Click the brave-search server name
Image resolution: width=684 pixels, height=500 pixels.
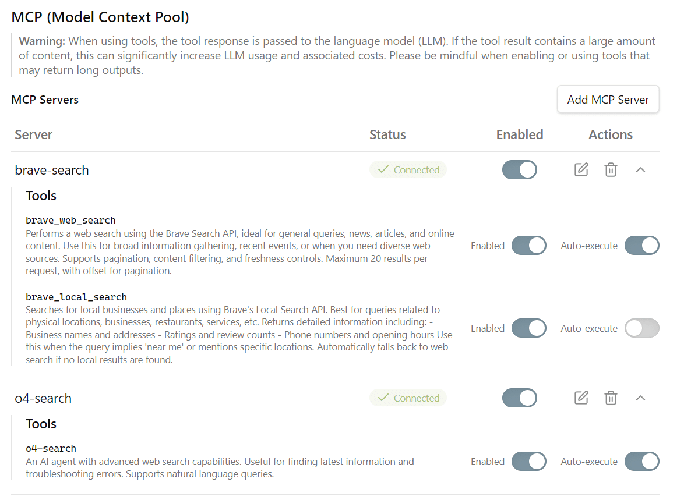coord(52,170)
